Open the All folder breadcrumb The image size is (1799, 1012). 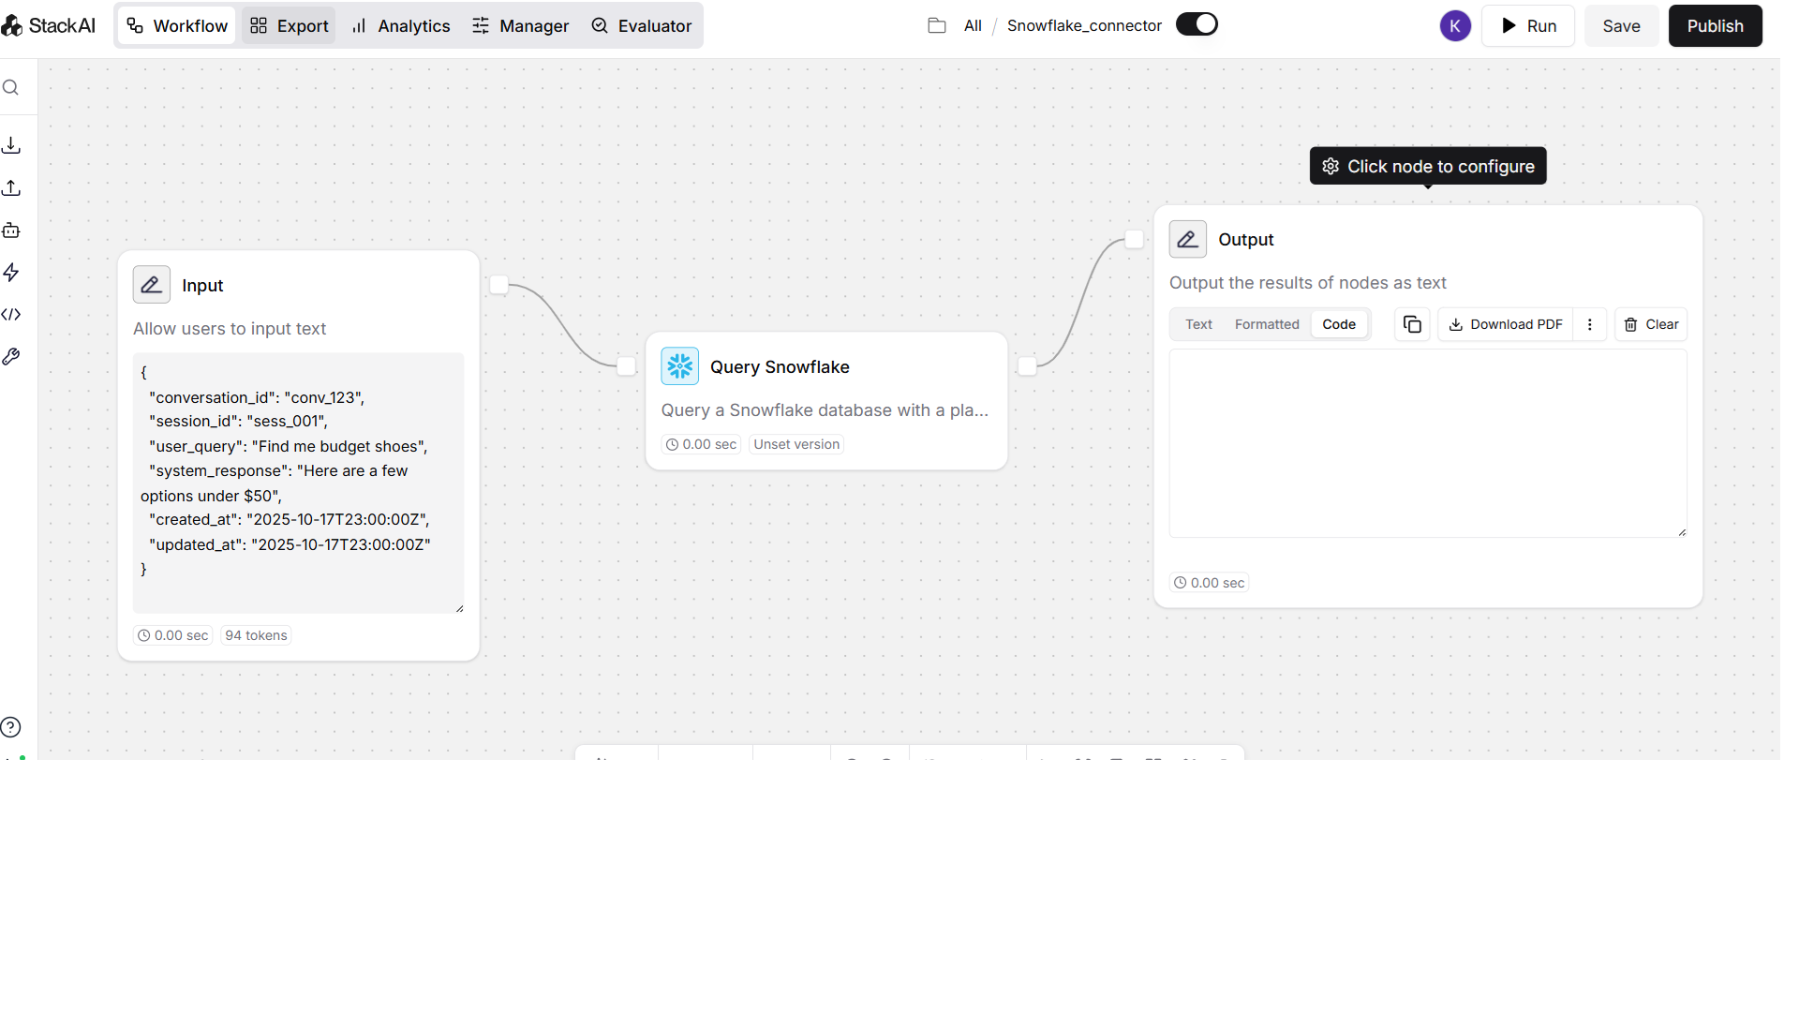[x=973, y=26]
